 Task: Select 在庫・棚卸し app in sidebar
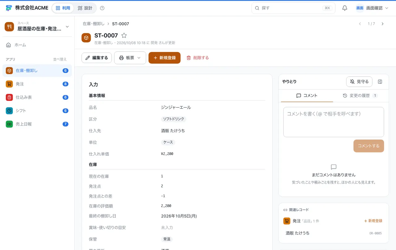[37, 70]
